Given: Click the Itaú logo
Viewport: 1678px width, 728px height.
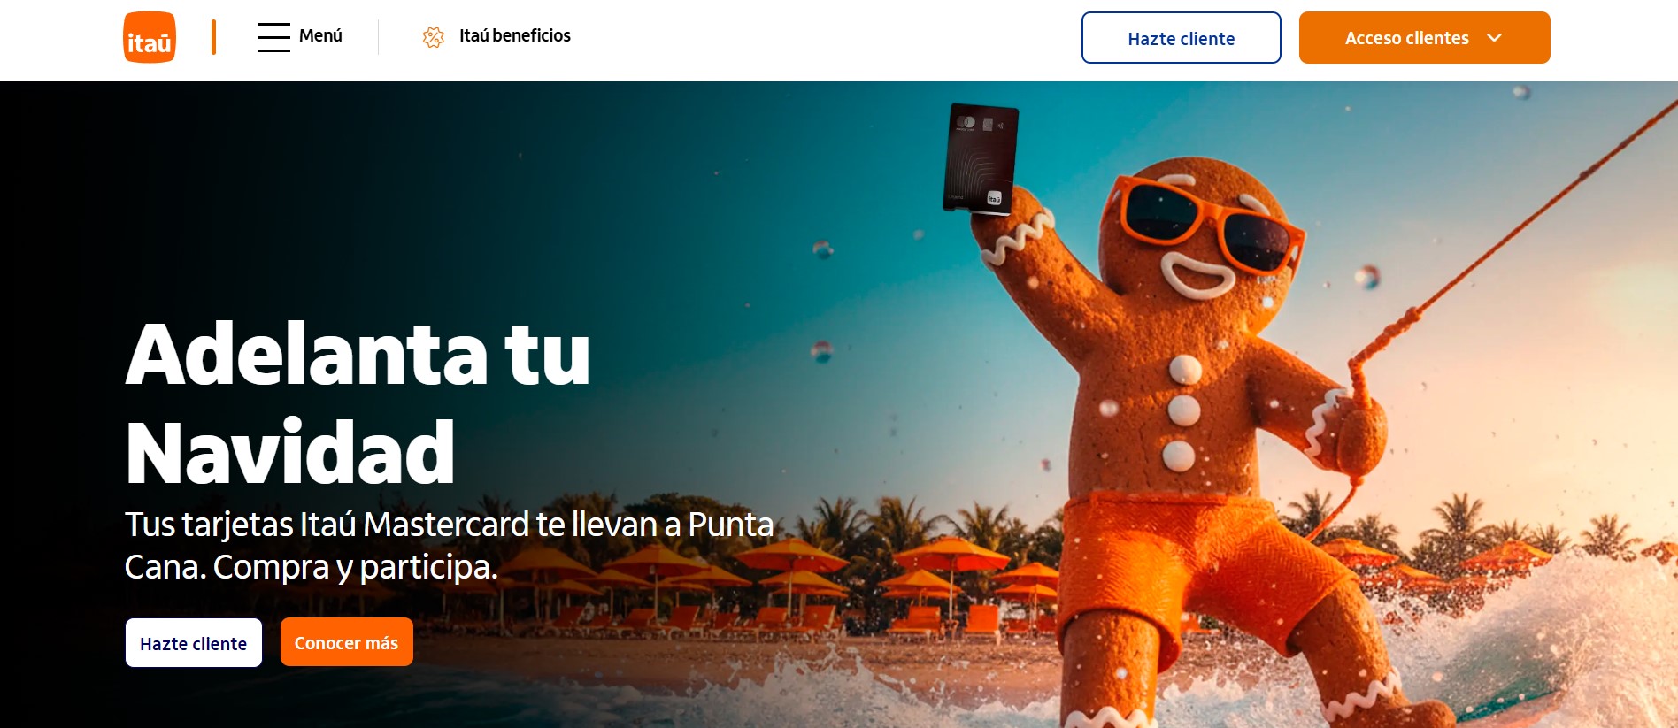Looking at the screenshot, I should pos(150,37).
